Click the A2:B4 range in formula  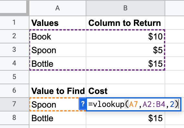154,104
